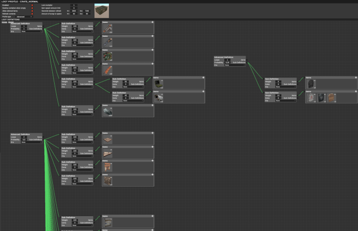The image size is (358, 231).
Task: Select the metal barricade item icon
Action: coord(107,181)
